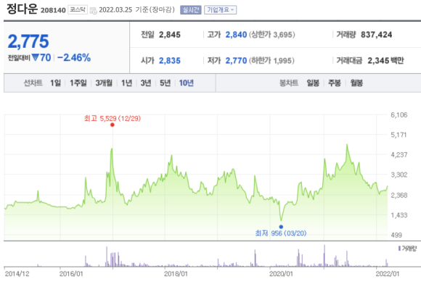This screenshot has height=284, width=421.
Task: Click the date text 2022.03.25 기준(장마감)
Action: point(137,10)
